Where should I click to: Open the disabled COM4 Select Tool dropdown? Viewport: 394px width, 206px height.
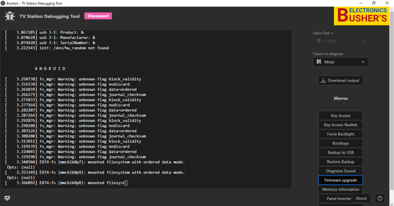340,41
